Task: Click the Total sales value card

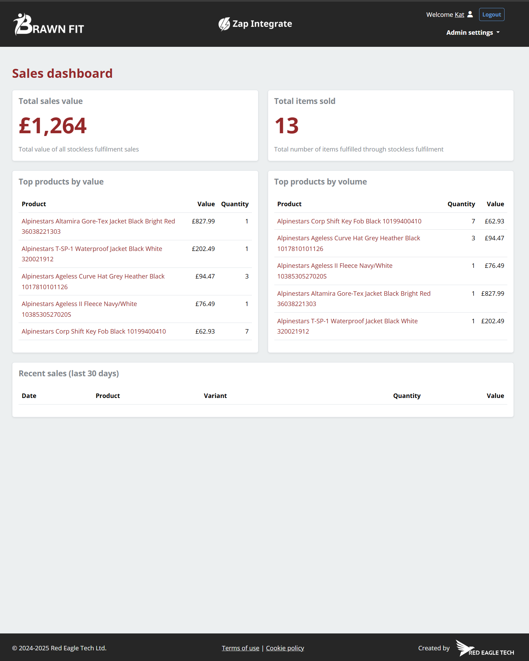Action: (x=135, y=125)
